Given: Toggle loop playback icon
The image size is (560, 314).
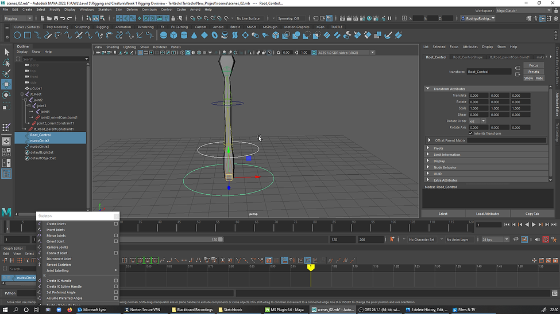Looking at the screenshot, I should tap(516, 240).
